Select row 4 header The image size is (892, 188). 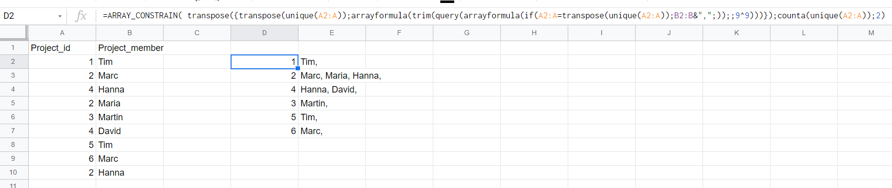13,90
